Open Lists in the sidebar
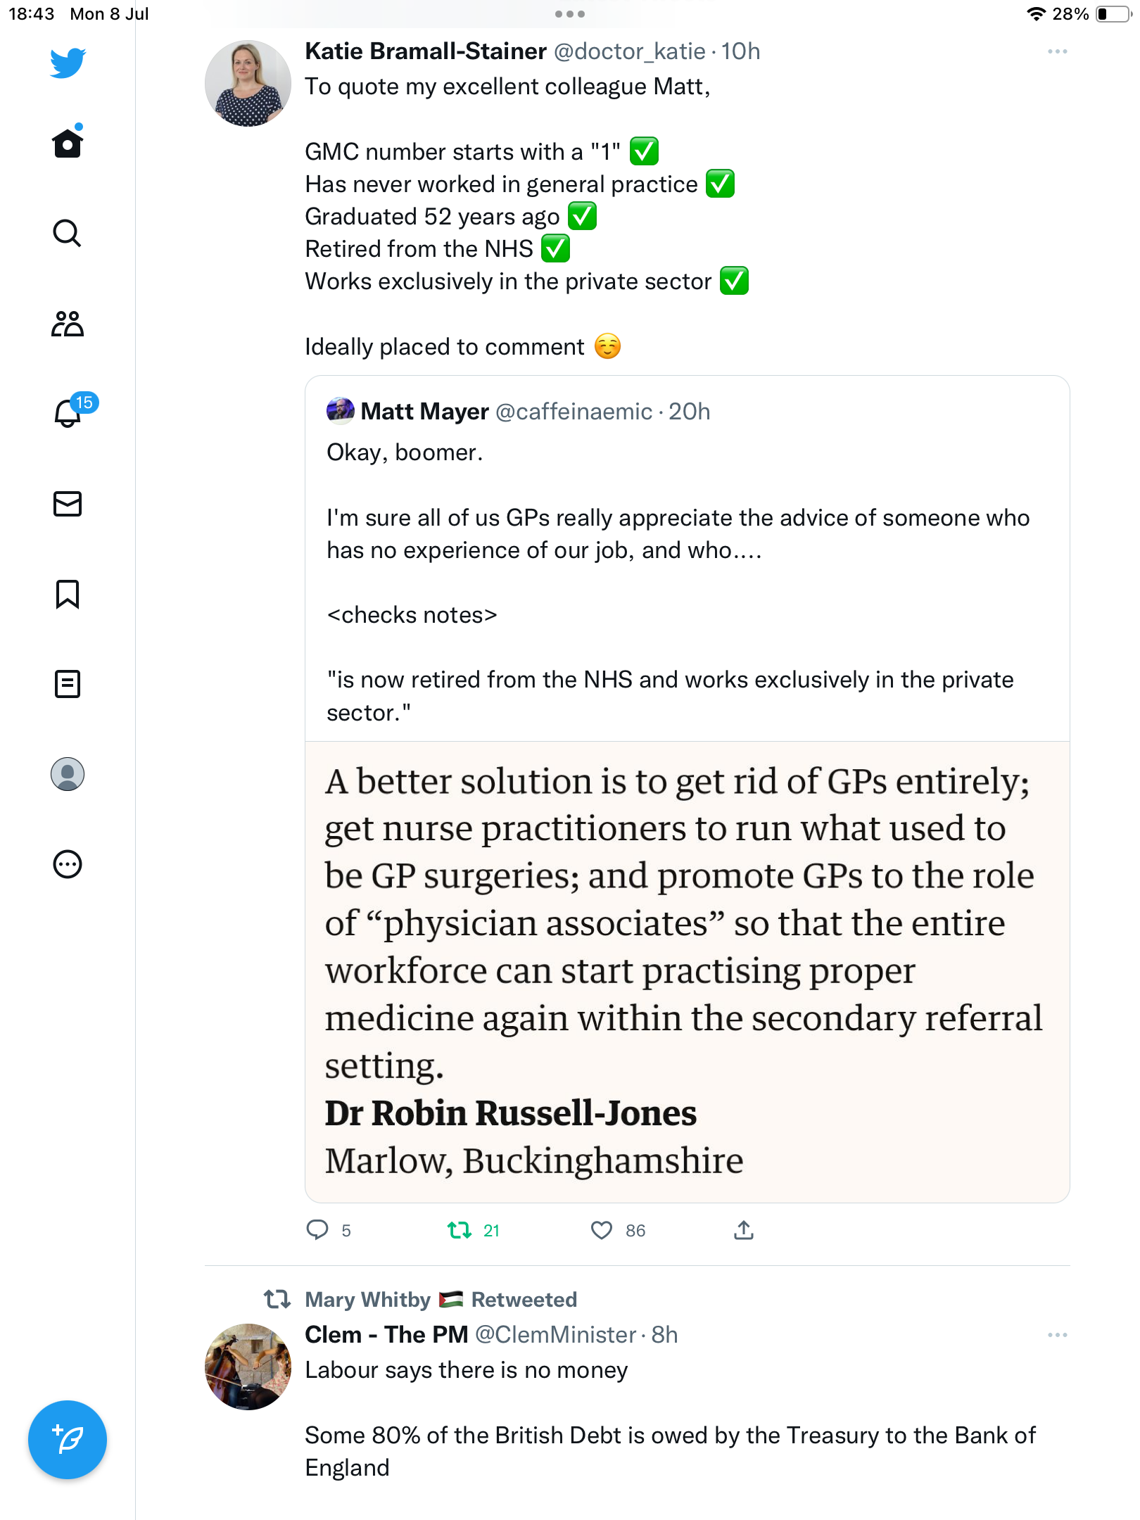This screenshot has width=1140, height=1520. [x=68, y=684]
